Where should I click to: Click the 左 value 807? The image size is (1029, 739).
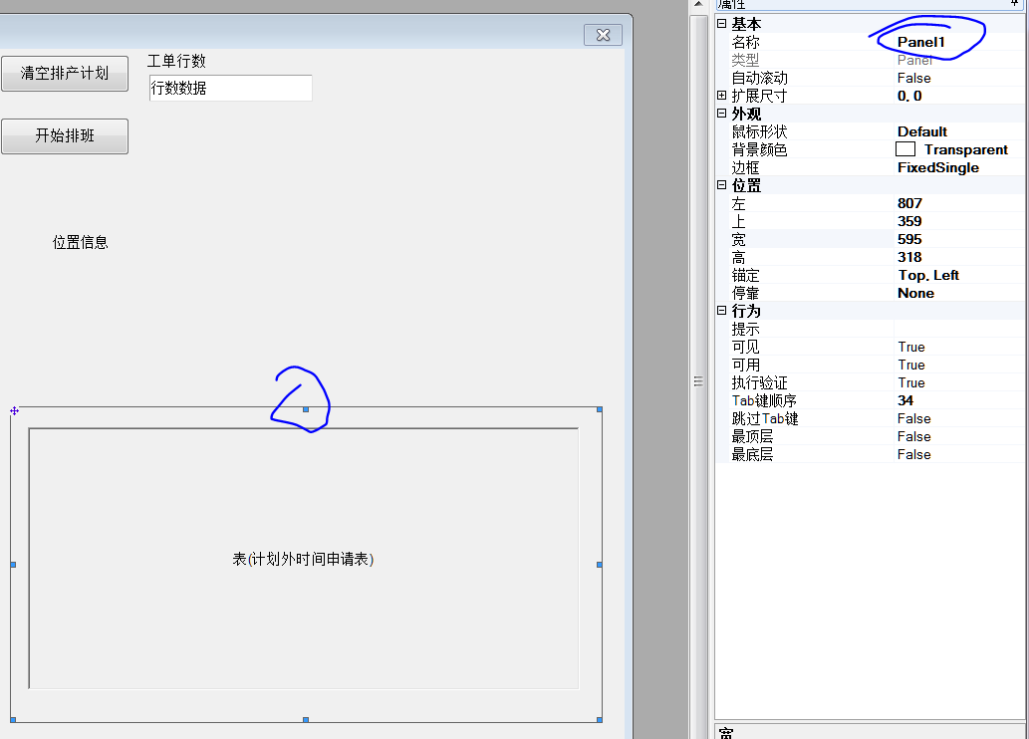[x=909, y=203]
